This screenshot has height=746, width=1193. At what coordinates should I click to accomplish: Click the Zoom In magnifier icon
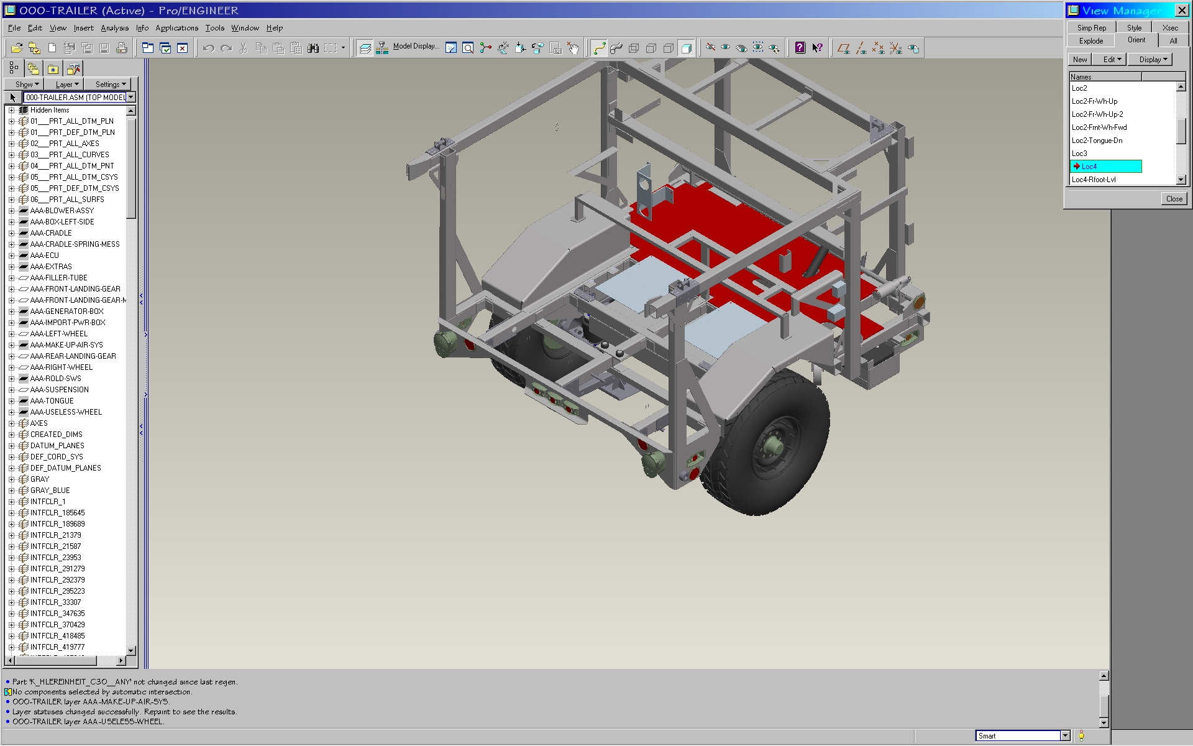(x=469, y=48)
